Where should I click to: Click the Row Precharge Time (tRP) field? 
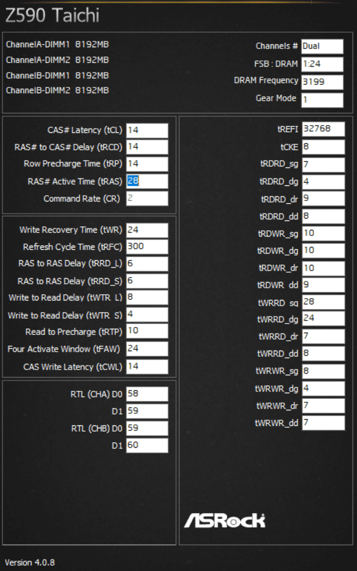147,164
